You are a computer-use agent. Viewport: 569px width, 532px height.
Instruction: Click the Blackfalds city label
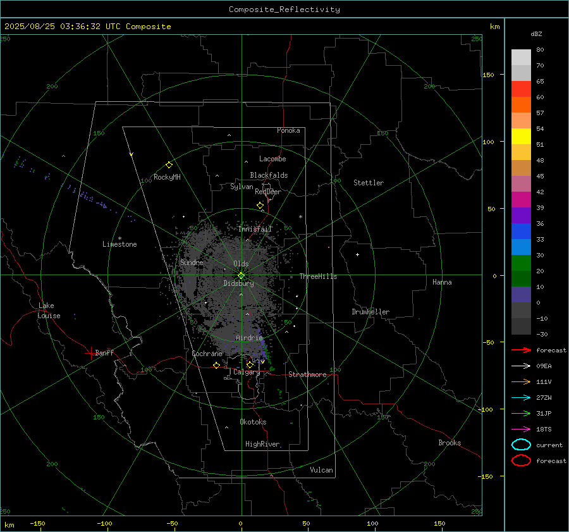(269, 175)
